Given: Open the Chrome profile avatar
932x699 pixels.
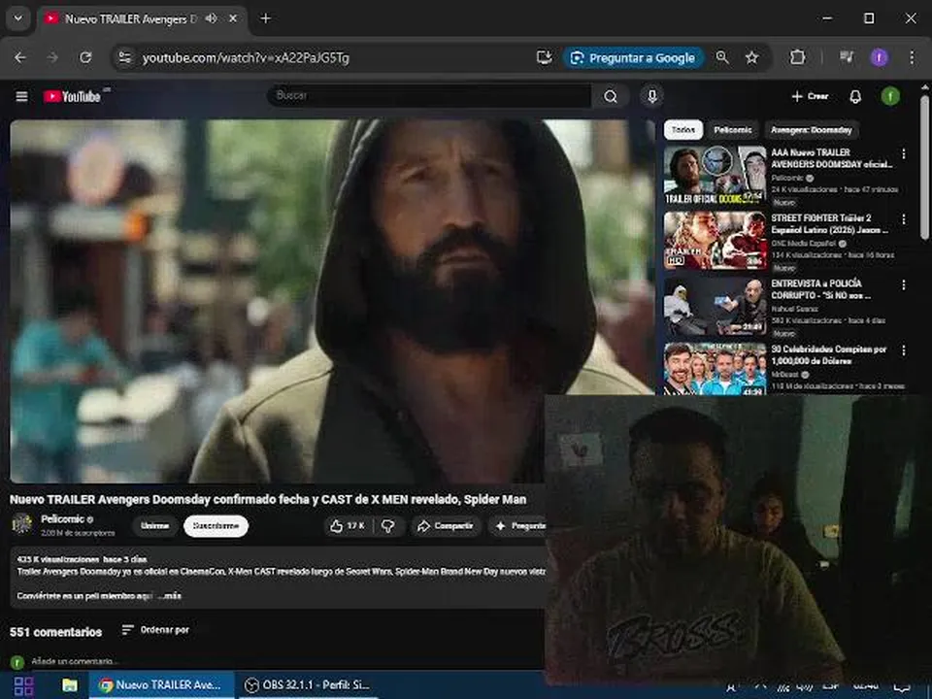Looking at the screenshot, I should [880, 57].
